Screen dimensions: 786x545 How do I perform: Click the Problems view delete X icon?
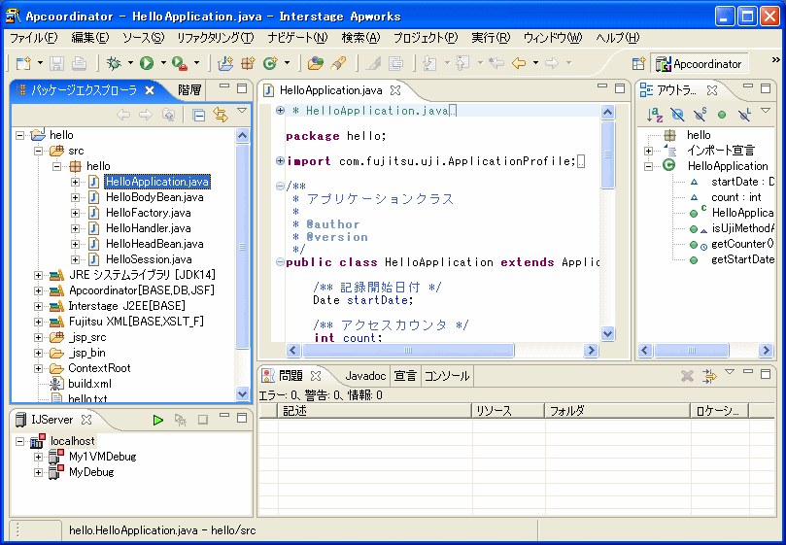point(687,376)
